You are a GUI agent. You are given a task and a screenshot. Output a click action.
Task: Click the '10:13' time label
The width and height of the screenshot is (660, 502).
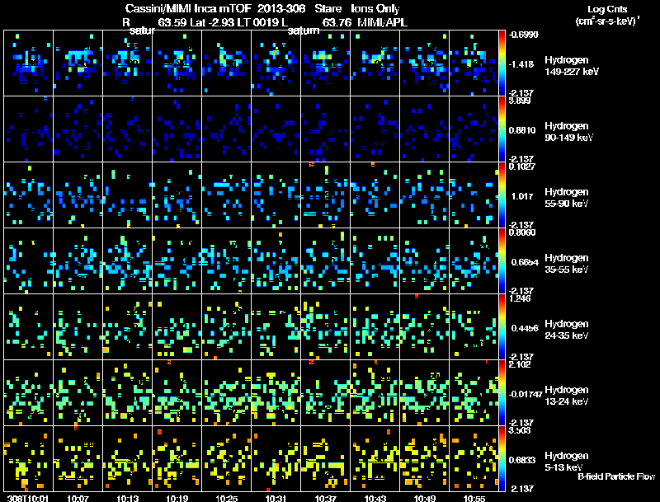point(128,499)
